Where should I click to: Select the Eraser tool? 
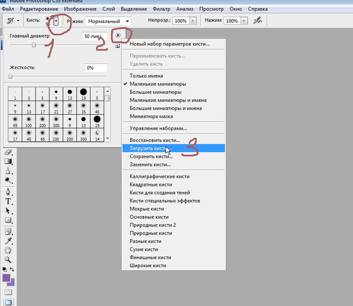[8, 152]
